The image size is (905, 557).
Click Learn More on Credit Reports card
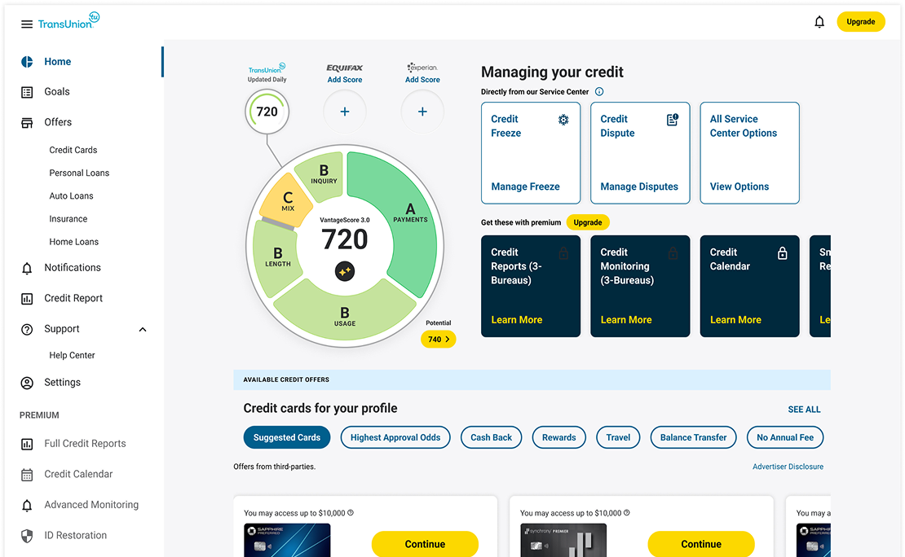pos(517,319)
